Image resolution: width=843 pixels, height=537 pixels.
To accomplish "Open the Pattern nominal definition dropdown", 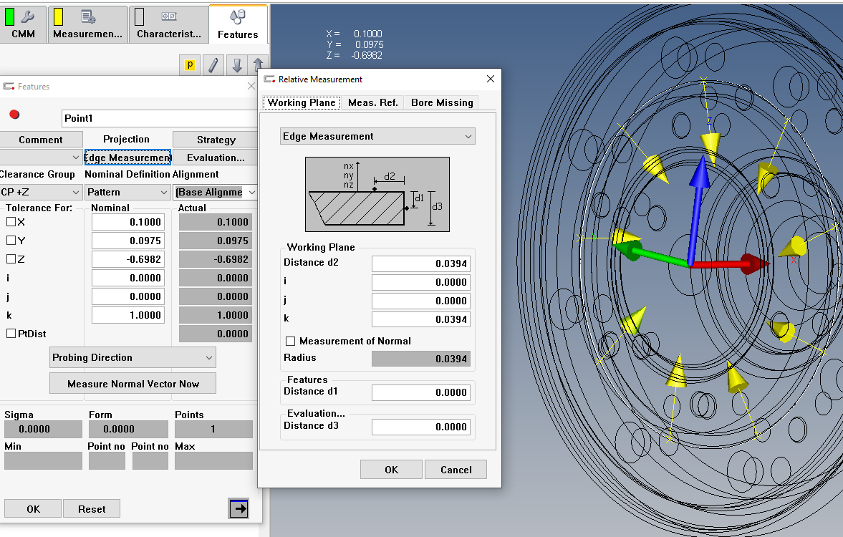I will pos(127,192).
